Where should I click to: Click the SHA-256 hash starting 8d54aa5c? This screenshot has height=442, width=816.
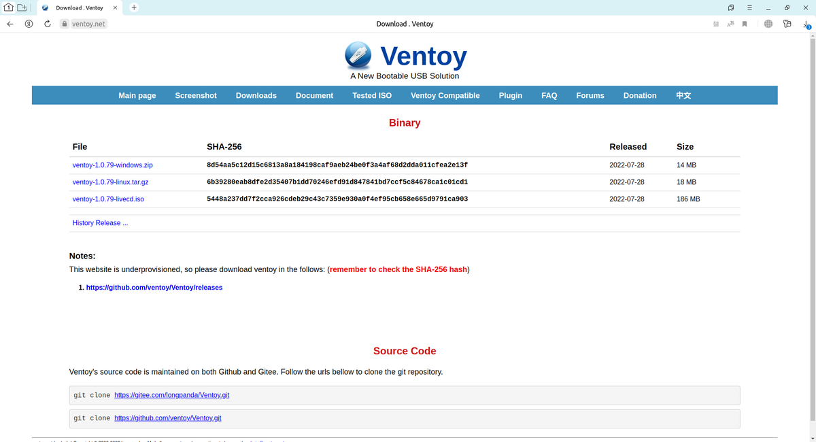tap(337, 165)
